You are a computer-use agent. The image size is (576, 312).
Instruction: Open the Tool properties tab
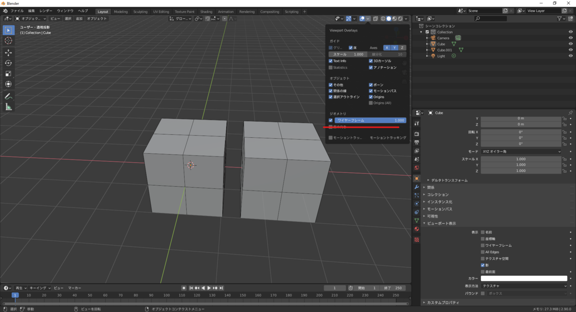(417, 123)
